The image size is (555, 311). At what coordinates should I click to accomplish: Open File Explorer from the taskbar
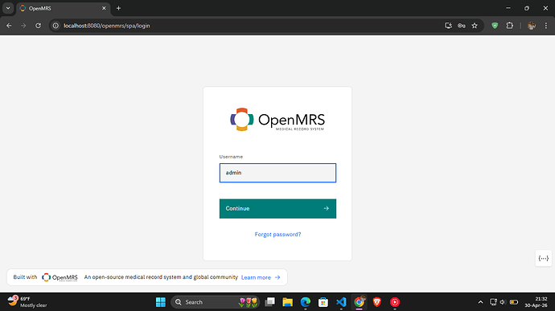pyautogui.click(x=287, y=302)
